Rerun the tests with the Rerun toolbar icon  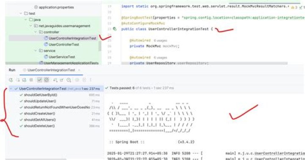tap(11, 80)
